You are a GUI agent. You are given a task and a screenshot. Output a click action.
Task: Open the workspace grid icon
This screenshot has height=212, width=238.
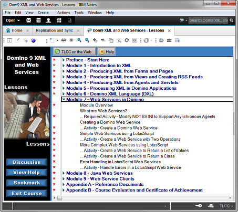pos(59,20)
